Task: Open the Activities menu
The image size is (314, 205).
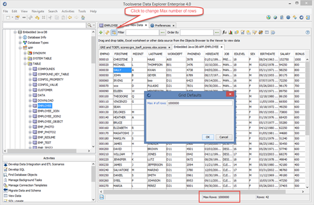Action: click(68, 11)
